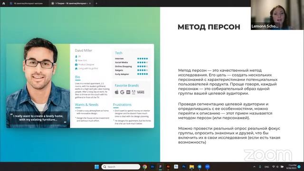Image resolution: width=304 pixels, height=171 pixels.
Task: Click paragraph starting 'Метод персон — это качественный'
Action: coord(228,82)
